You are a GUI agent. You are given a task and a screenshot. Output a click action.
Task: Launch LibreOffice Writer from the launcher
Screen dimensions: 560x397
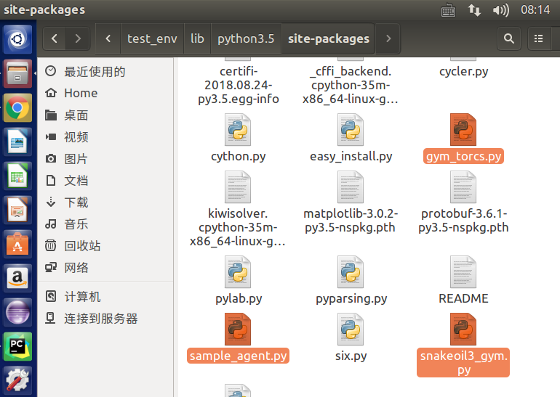18,142
